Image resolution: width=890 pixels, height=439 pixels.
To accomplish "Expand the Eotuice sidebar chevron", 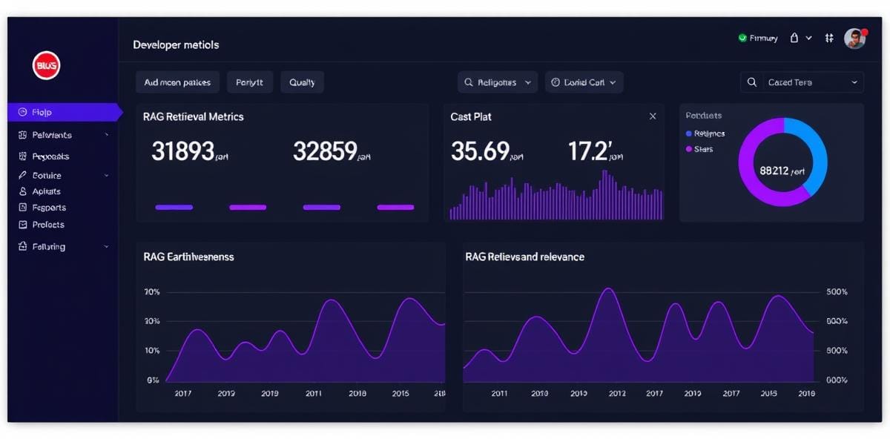I will click(x=107, y=176).
